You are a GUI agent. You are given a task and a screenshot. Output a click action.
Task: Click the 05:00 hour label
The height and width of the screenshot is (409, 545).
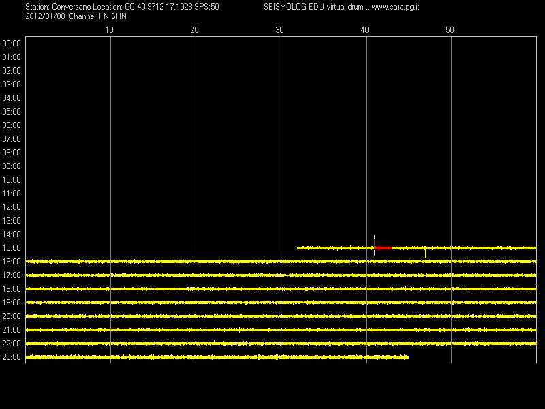point(12,112)
